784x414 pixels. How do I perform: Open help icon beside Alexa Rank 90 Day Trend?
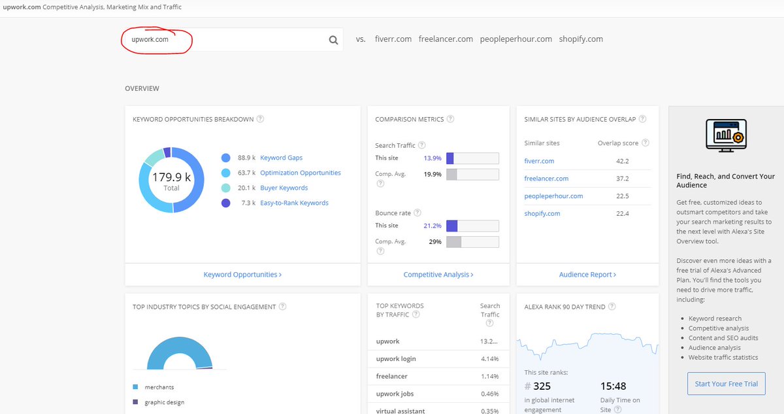click(x=612, y=307)
